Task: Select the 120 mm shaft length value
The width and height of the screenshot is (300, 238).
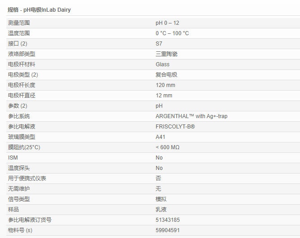Action: 165,85
